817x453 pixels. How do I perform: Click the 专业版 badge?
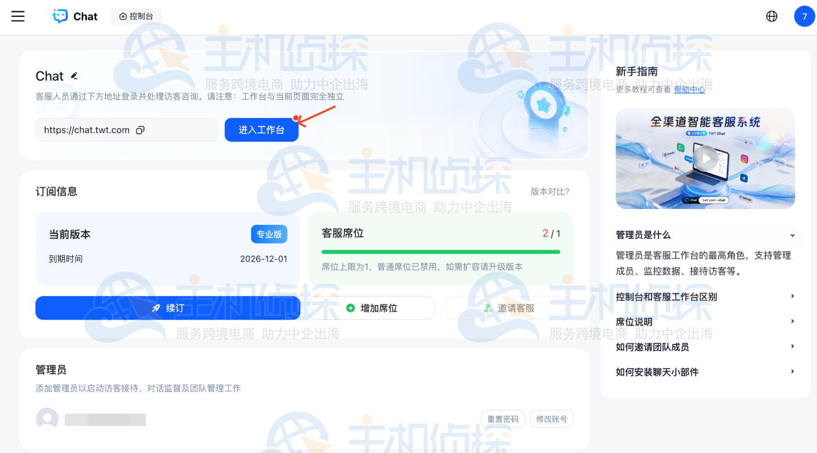(x=269, y=234)
